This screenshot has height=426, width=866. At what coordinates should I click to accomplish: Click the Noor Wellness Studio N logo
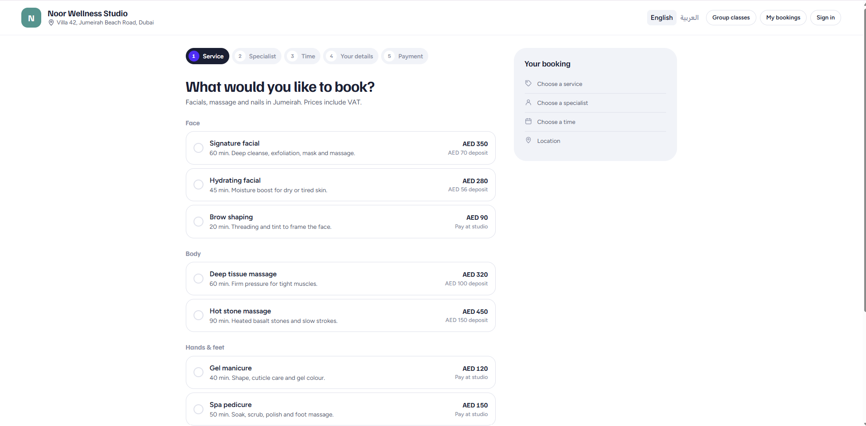tap(31, 18)
